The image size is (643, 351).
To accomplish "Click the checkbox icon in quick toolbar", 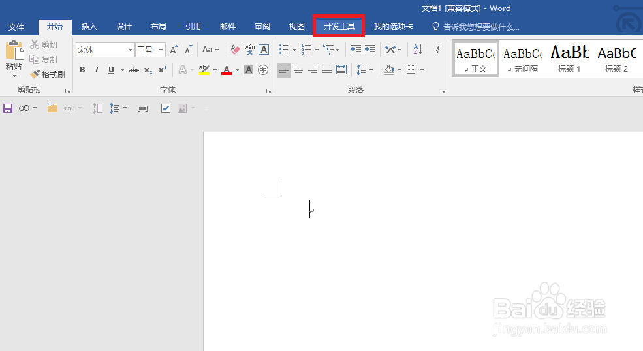I will (166, 108).
